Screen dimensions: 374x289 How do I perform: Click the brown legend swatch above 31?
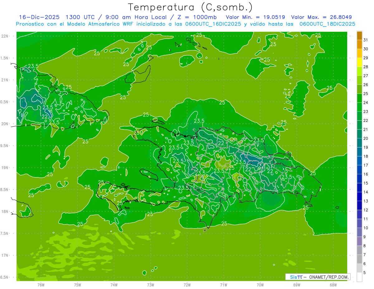359,36
